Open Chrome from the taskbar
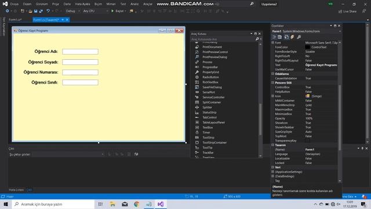 (x=137, y=204)
